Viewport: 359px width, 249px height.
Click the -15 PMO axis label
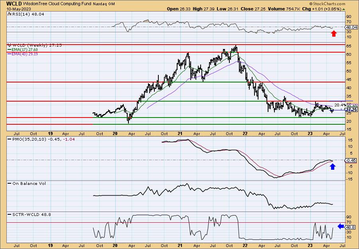pos(349,179)
